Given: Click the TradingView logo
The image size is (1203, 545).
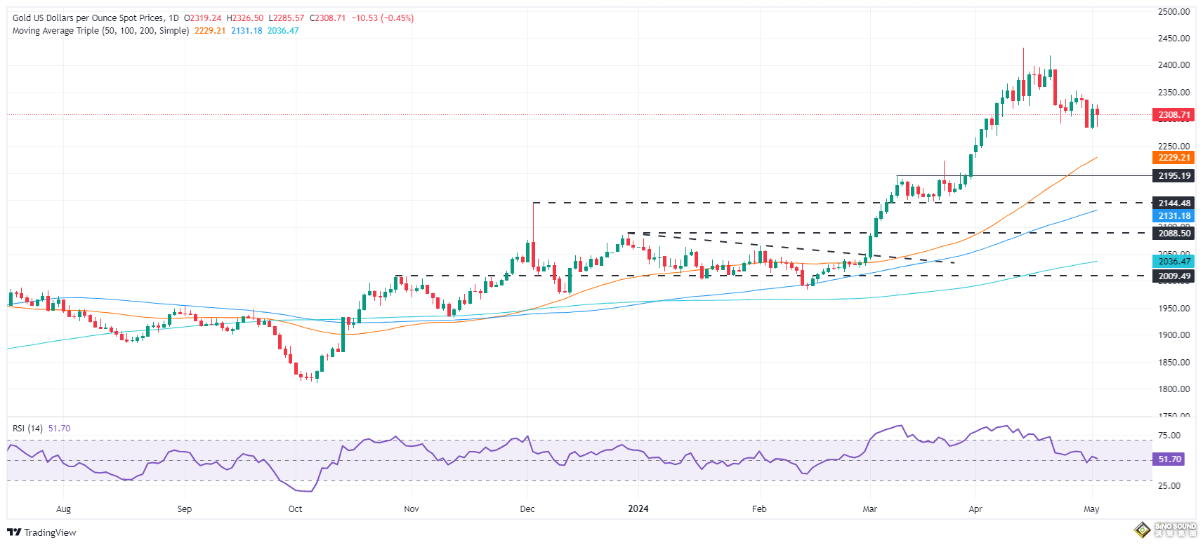Looking at the screenshot, I should (x=41, y=532).
